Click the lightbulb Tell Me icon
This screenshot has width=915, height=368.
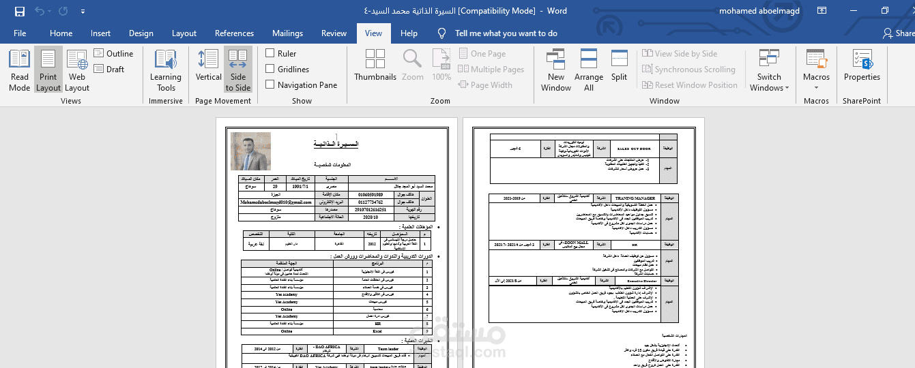pyautogui.click(x=442, y=33)
